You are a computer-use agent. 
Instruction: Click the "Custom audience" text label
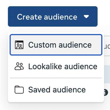click(60, 45)
